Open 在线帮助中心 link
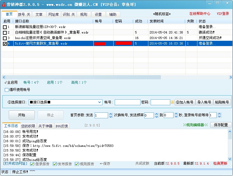 pos(200,14)
